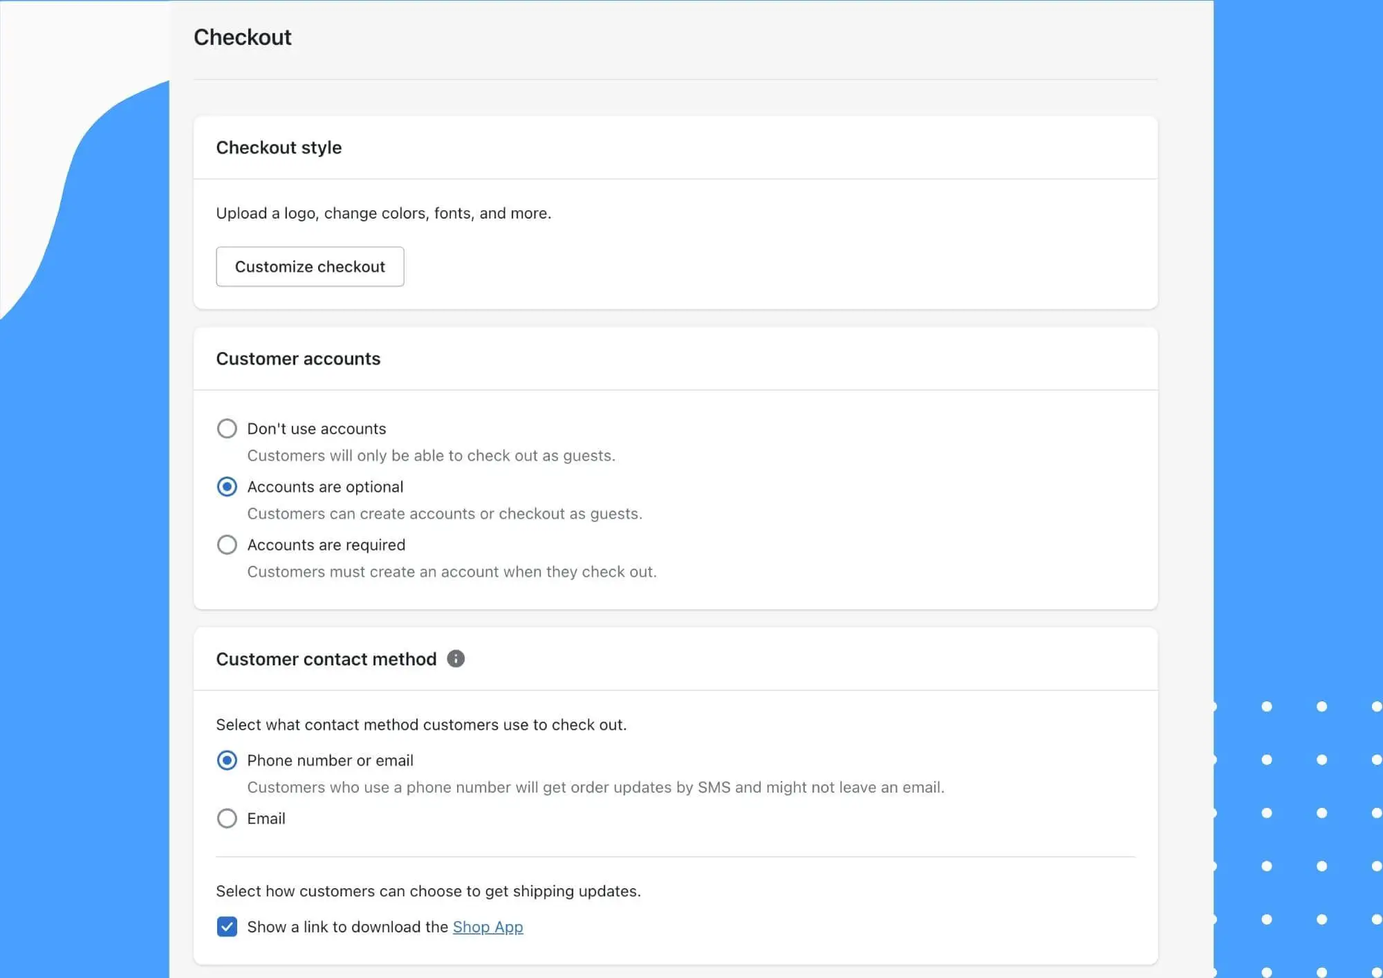Viewport: 1383px width, 978px height.
Task: Click the check out as guests only description
Action: [431, 456]
